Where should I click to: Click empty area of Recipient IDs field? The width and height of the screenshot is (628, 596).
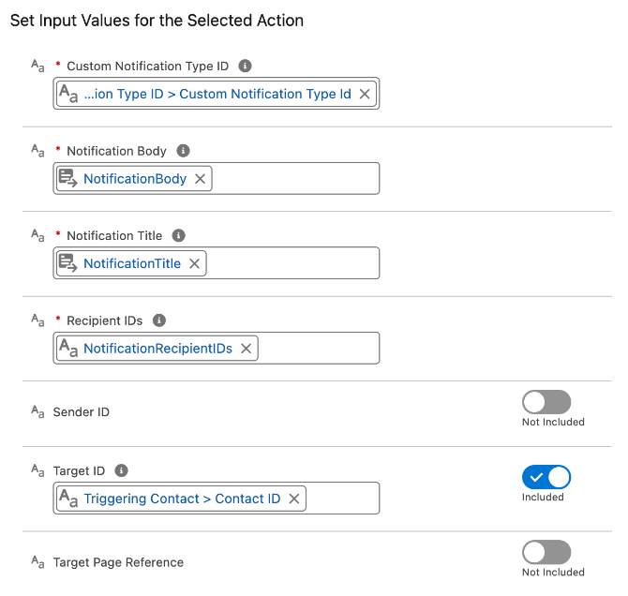point(319,349)
